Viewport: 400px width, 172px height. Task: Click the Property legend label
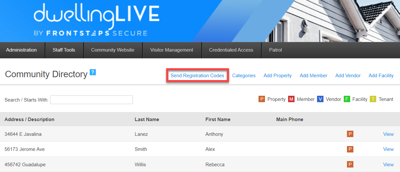[x=277, y=99]
